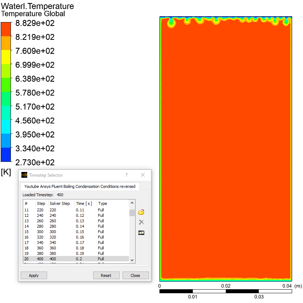
Task: Click the [K] unit label
Action: tap(6, 172)
